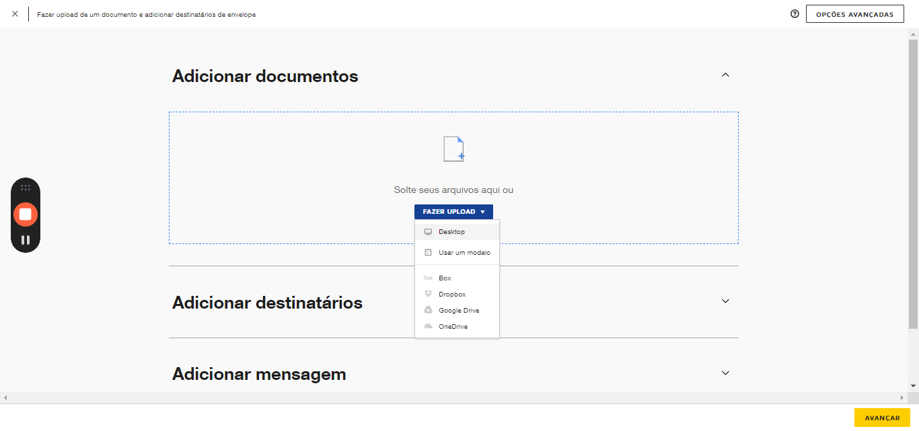Toggle the Fazer Upload dropdown button
Image resolution: width=919 pixels, height=431 pixels.
click(453, 212)
